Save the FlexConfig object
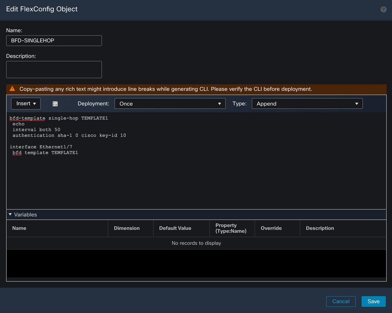Viewport: 392px width, 313px height. (x=373, y=301)
